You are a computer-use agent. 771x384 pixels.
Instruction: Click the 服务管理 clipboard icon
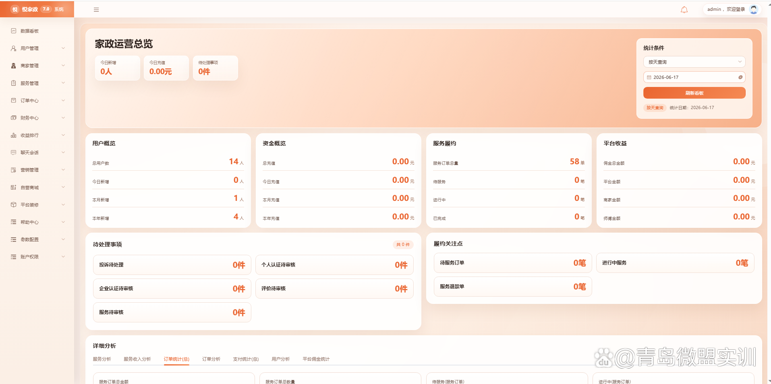pos(14,83)
